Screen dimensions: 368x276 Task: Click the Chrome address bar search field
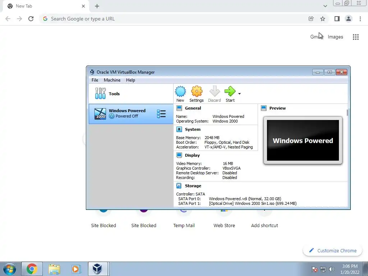[174, 19]
